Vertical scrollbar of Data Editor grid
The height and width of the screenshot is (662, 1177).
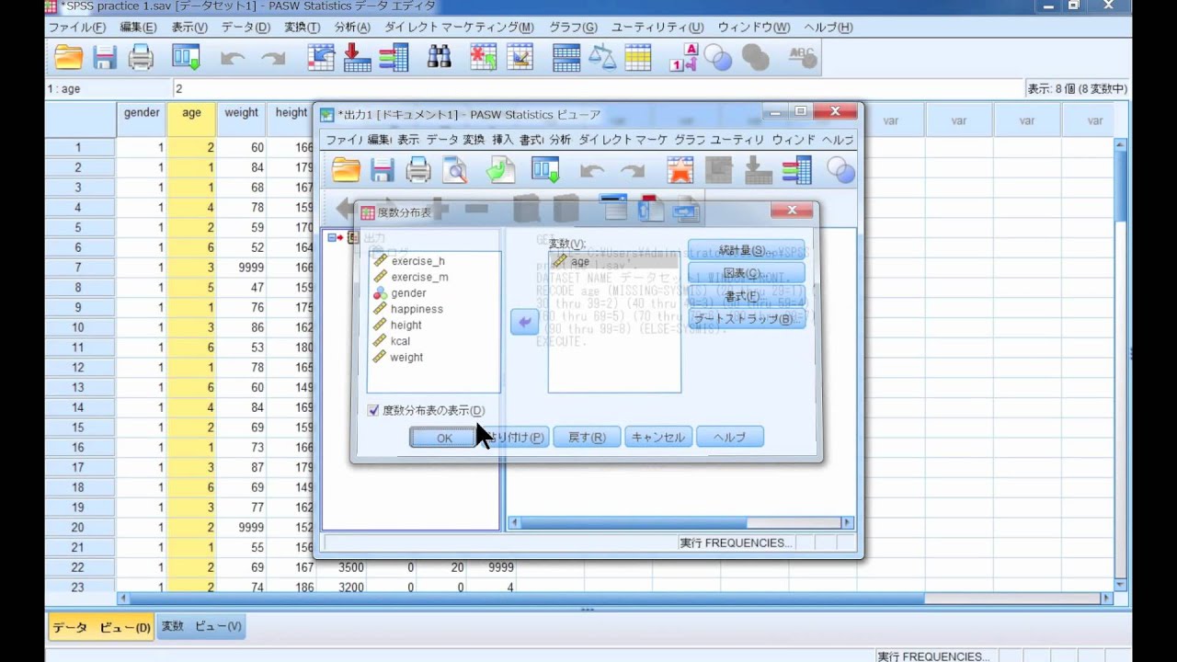pos(1120,364)
